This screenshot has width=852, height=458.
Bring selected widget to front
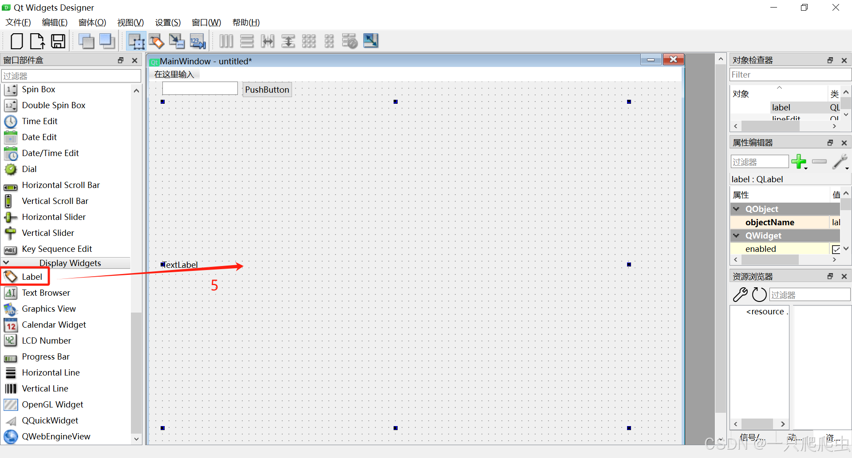click(x=107, y=41)
